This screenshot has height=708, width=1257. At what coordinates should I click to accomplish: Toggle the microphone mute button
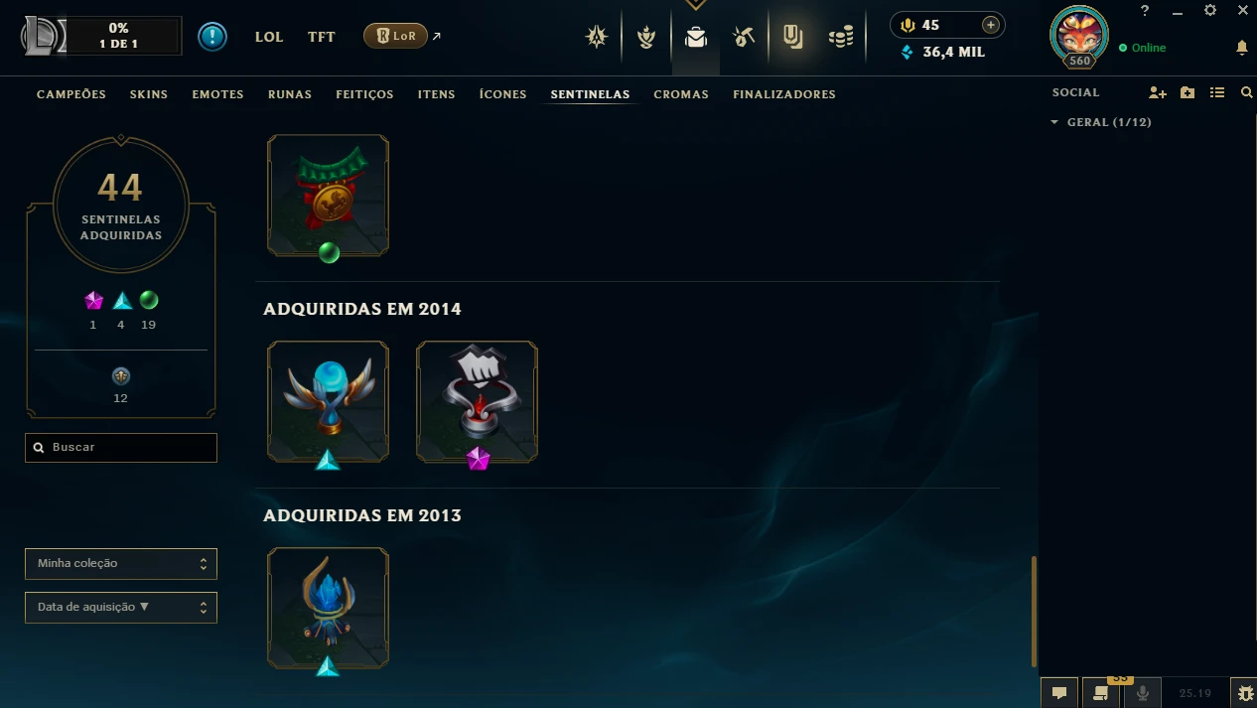(1143, 693)
